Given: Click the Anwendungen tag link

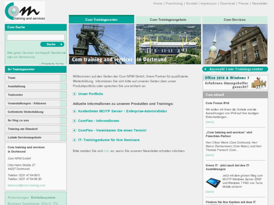Looking at the screenshot, I should point(18,197).
